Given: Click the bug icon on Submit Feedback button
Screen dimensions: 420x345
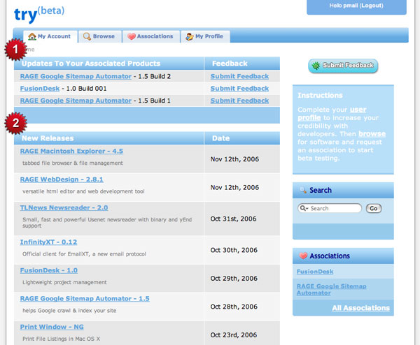Looking at the screenshot, I should (316, 66).
